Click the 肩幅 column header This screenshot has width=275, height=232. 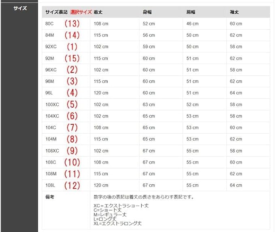pyautogui.click(x=191, y=12)
